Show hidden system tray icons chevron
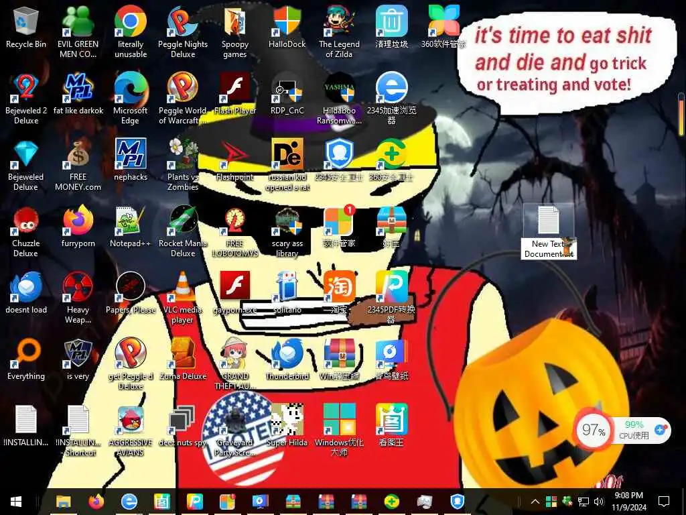The width and height of the screenshot is (686, 515). [x=535, y=502]
